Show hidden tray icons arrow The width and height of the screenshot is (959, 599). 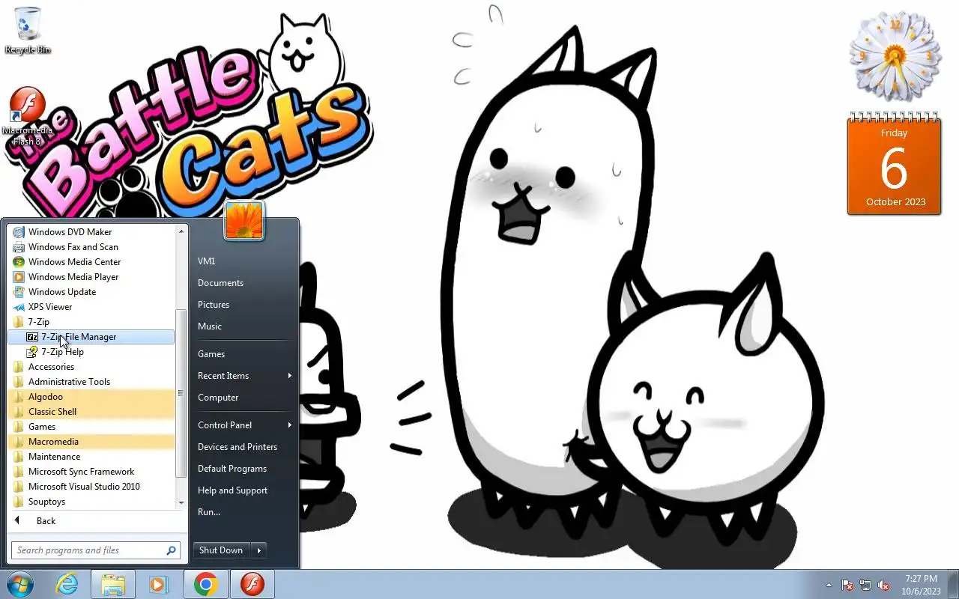click(x=829, y=585)
